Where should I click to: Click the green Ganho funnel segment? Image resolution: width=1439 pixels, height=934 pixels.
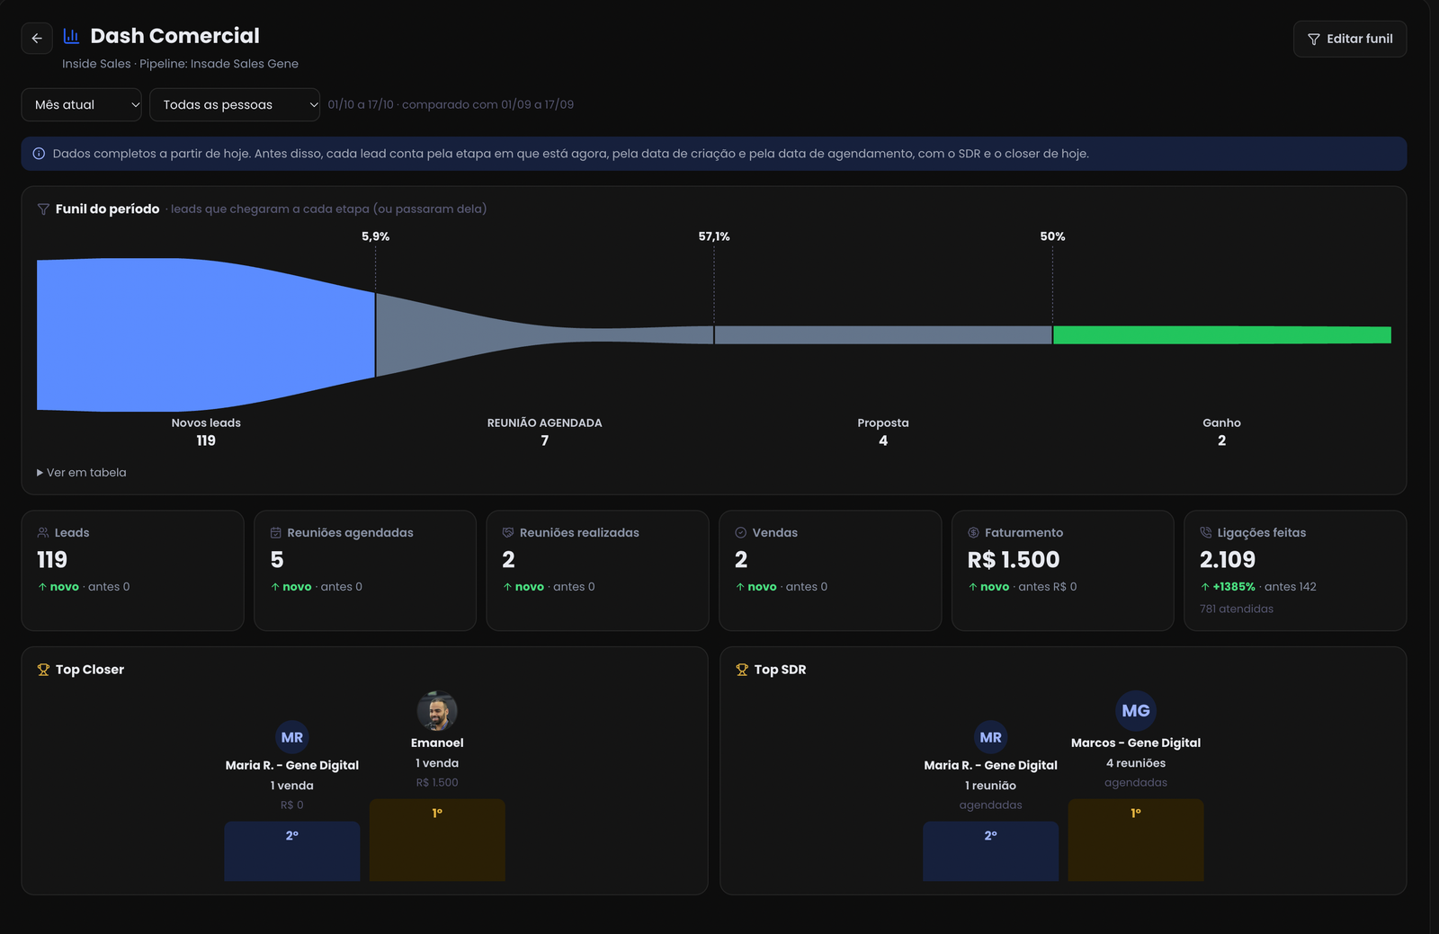[1222, 334]
